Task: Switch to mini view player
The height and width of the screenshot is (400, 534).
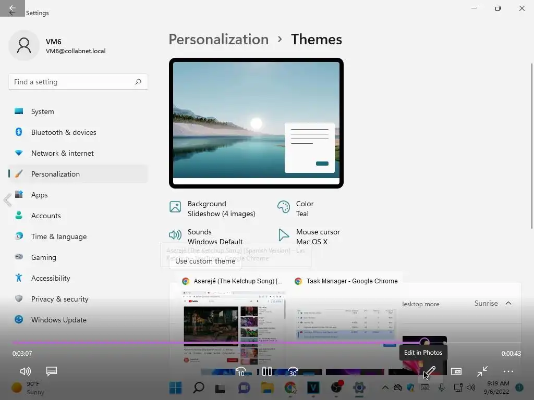Action: 456,371
